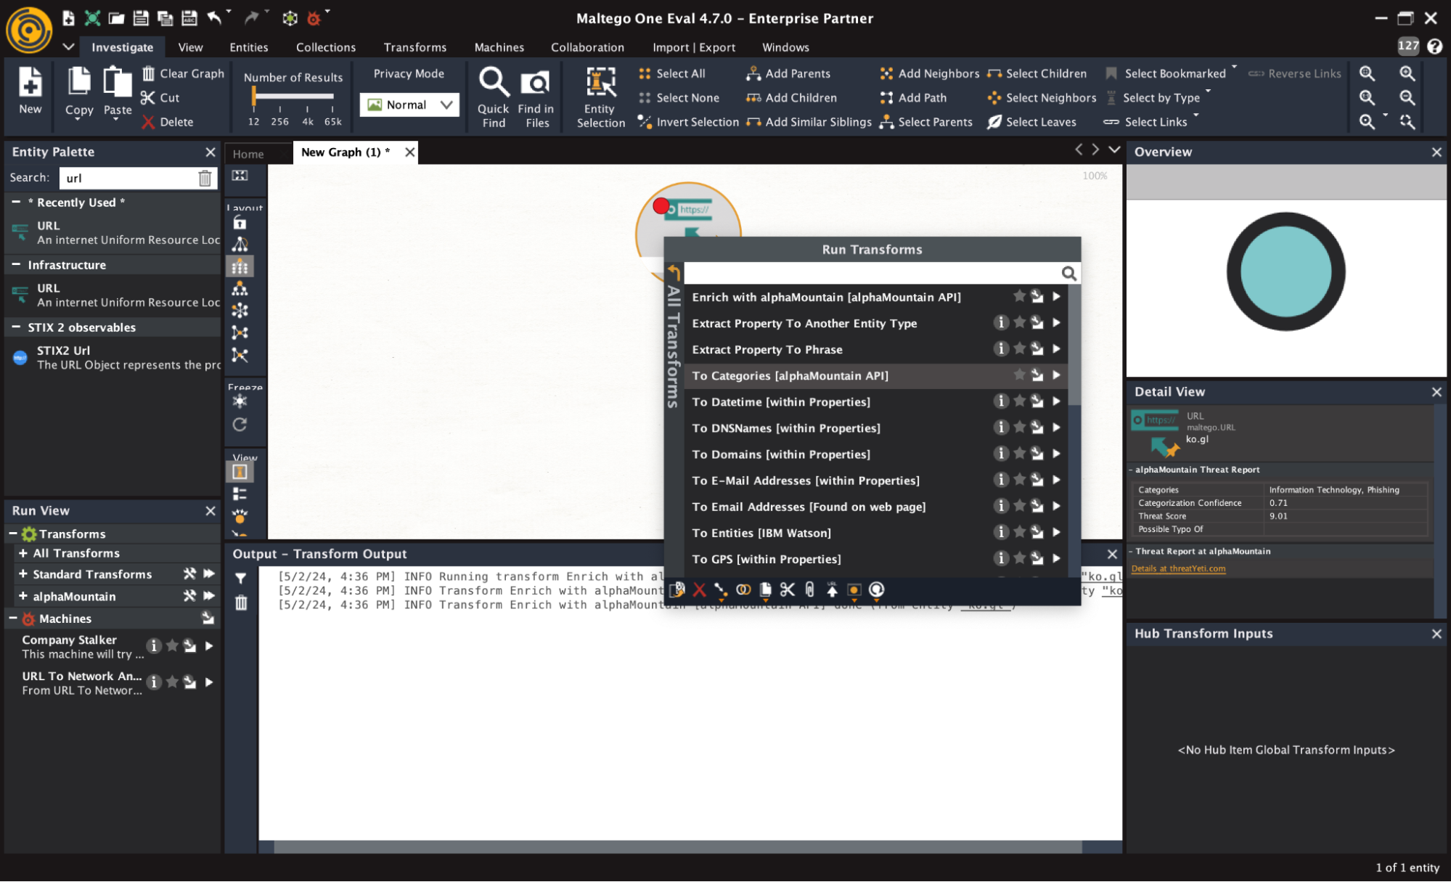Viewport: 1451px width, 882px height.
Task: Click the red X icon in transform toolbar
Action: tap(699, 589)
